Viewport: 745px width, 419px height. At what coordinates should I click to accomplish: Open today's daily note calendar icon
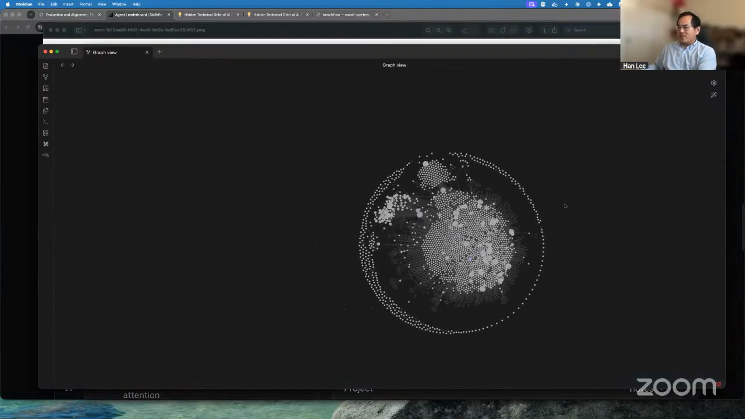coord(45,100)
